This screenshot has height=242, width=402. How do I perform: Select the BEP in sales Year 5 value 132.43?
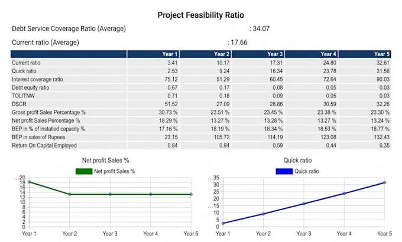click(x=381, y=138)
